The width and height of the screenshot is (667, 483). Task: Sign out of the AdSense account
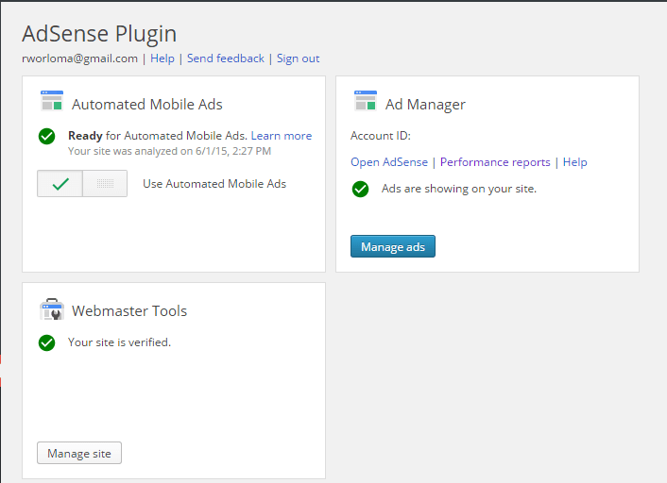pyautogui.click(x=298, y=58)
